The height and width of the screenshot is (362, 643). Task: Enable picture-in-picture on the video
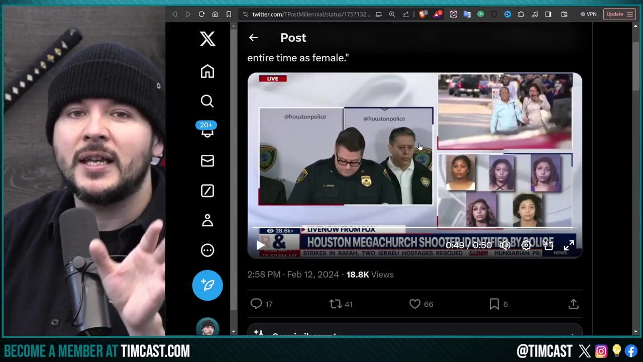(x=548, y=245)
